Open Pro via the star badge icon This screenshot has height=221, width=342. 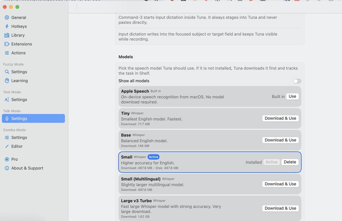(7, 159)
